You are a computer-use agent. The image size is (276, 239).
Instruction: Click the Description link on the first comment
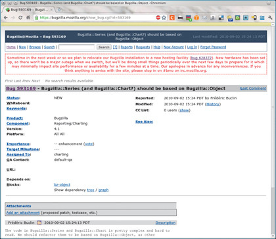coord(166,223)
